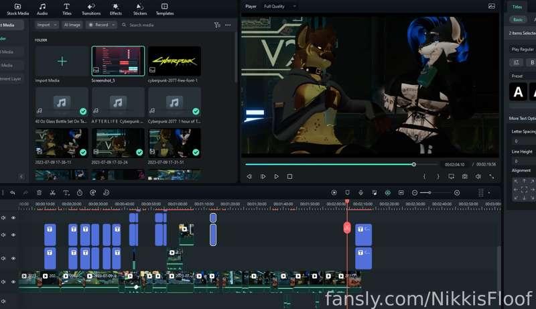Screen dimensions: 536x309
Task: Add a text title with the T tool
Action: (x=66, y=193)
